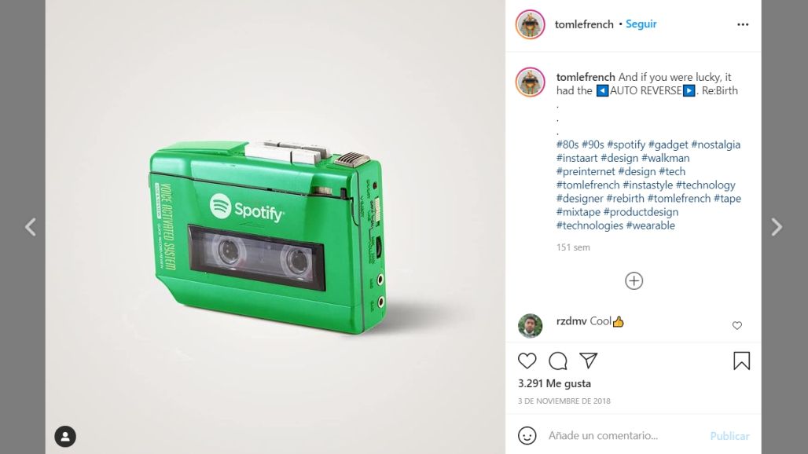Save the post with the bookmark icon
808x454 pixels.
[741, 361]
